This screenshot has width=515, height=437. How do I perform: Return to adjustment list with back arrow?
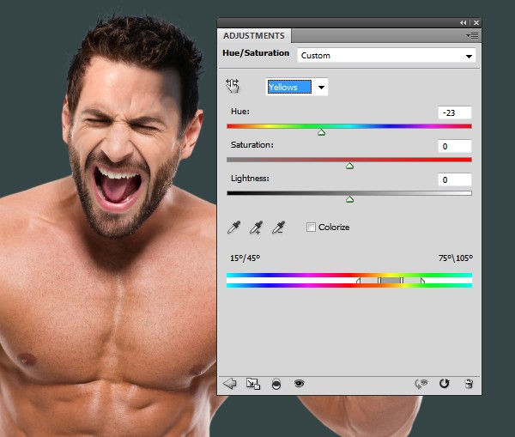tap(230, 384)
